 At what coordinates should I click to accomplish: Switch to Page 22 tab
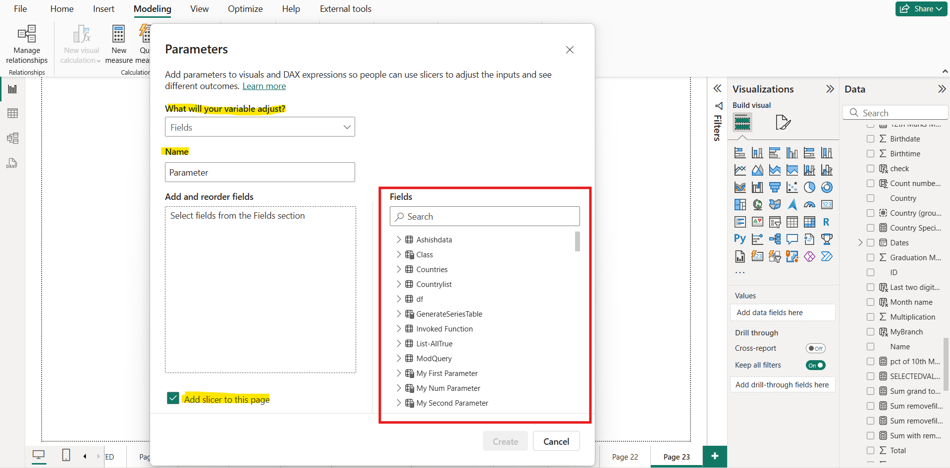pyautogui.click(x=625, y=456)
